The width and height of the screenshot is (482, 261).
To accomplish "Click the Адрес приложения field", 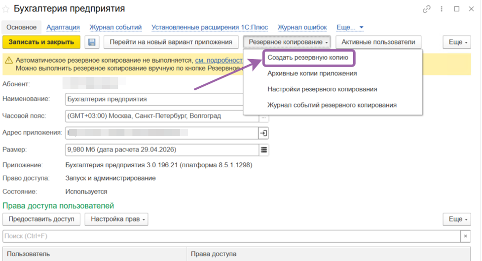I will click(x=162, y=133).
